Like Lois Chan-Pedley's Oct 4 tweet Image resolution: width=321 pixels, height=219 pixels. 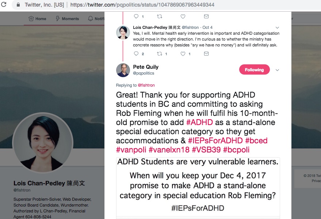[x=183, y=54]
